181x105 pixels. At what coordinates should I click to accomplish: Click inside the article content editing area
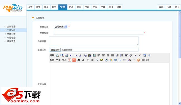tap(109, 84)
